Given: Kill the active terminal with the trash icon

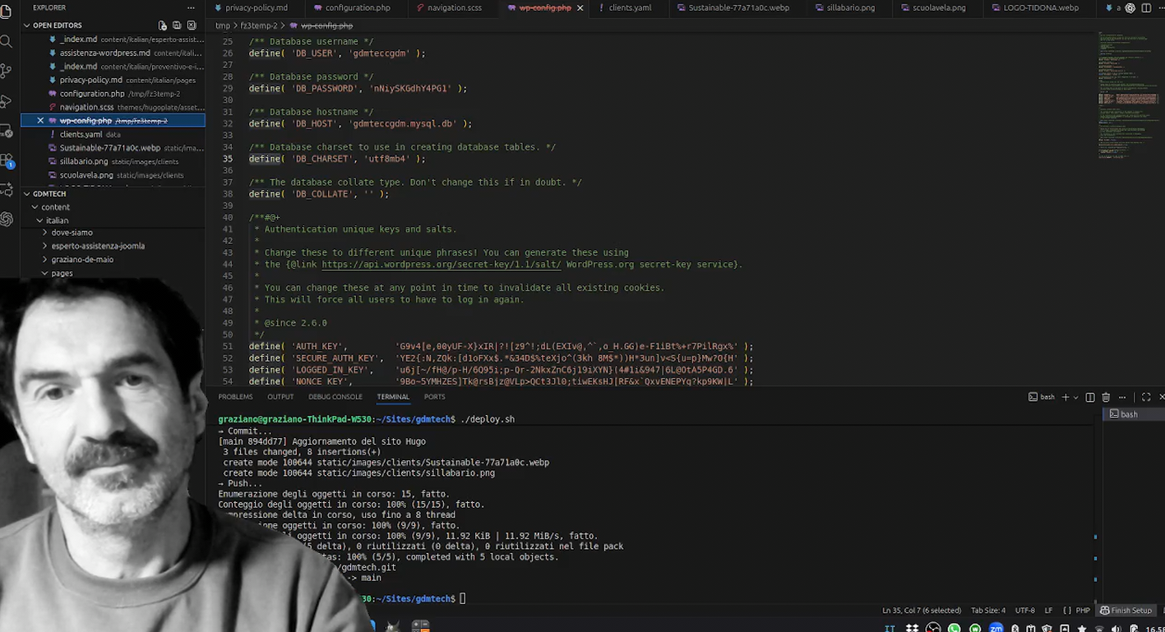Looking at the screenshot, I should [1106, 397].
